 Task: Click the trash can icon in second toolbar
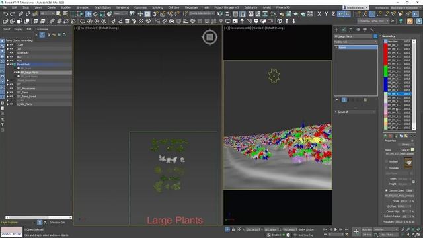pos(127,21)
